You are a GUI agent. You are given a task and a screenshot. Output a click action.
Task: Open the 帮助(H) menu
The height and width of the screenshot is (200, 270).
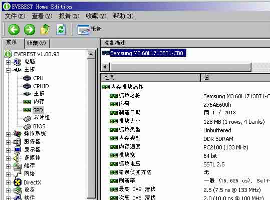123,16
